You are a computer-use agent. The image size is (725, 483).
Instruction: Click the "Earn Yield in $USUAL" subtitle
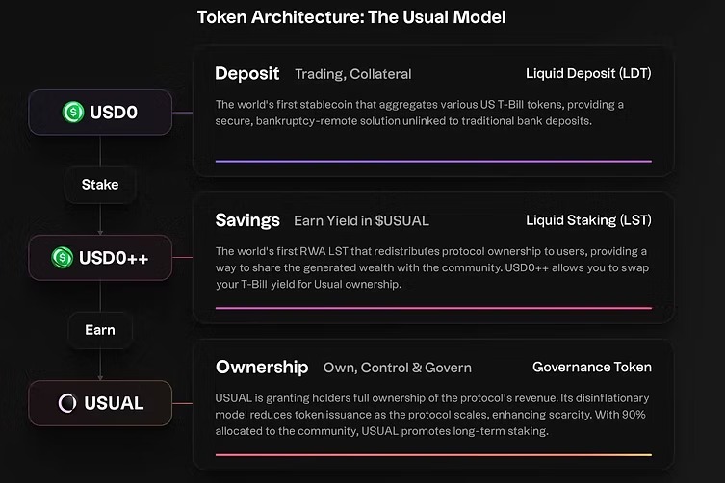coord(361,221)
